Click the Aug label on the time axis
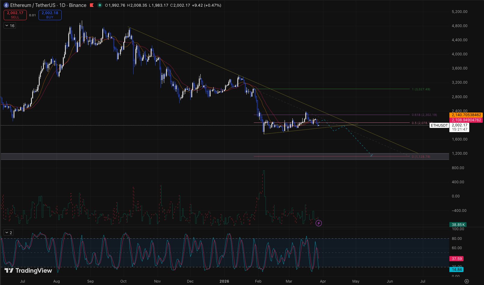 [x=56, y=281]
